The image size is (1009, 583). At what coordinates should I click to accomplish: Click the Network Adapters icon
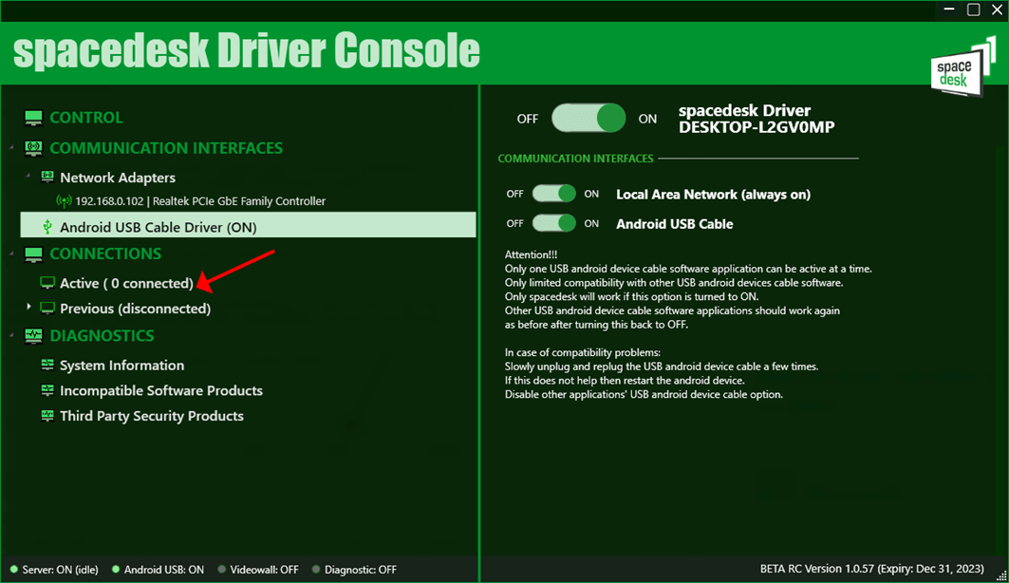pos(47,177)
